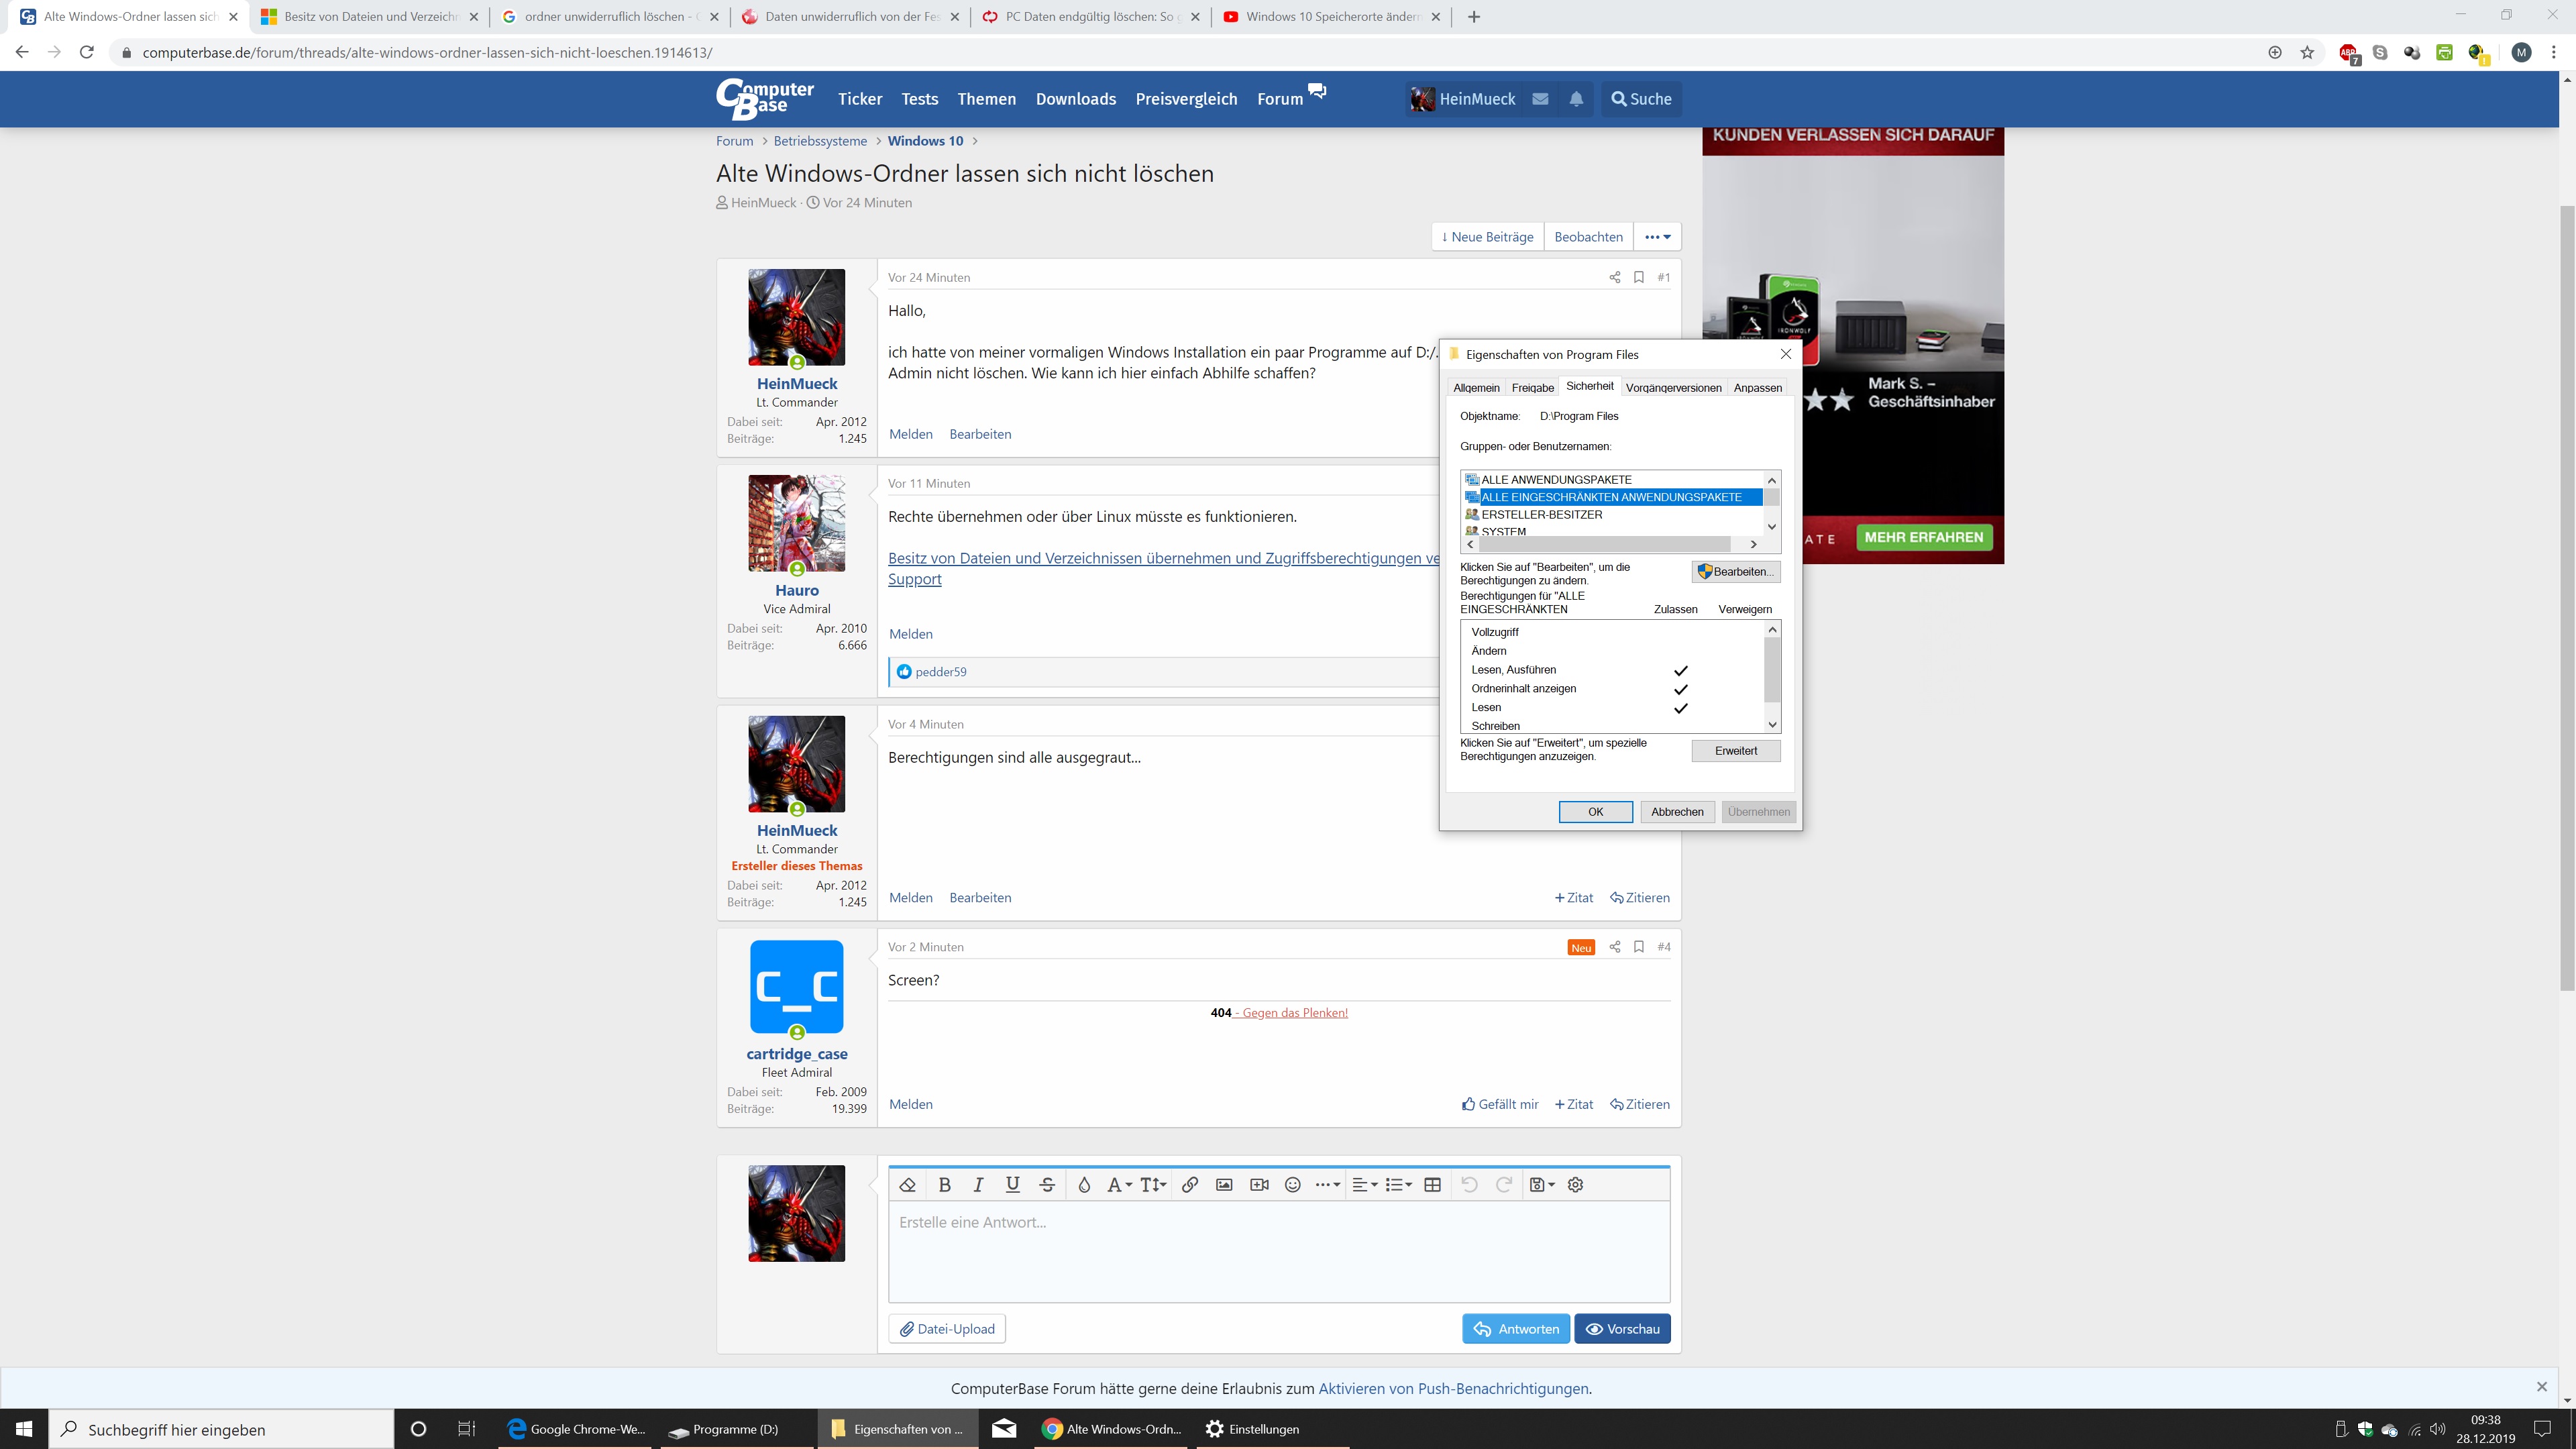Viewport: 2576px width, 1449px height.
Task: Click the insert table icon in the editor
Action: (1432, 1184)
